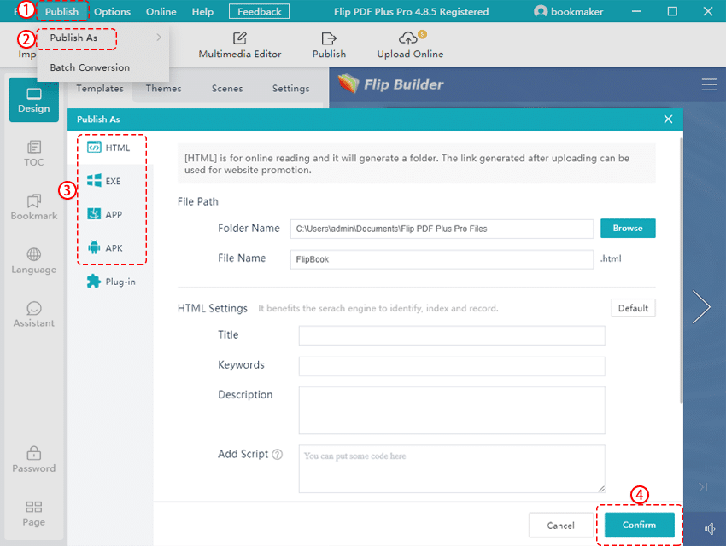726x546 pixels.
Task: Open the Bookmark sidebar panel
Action: tap(34, 207)
